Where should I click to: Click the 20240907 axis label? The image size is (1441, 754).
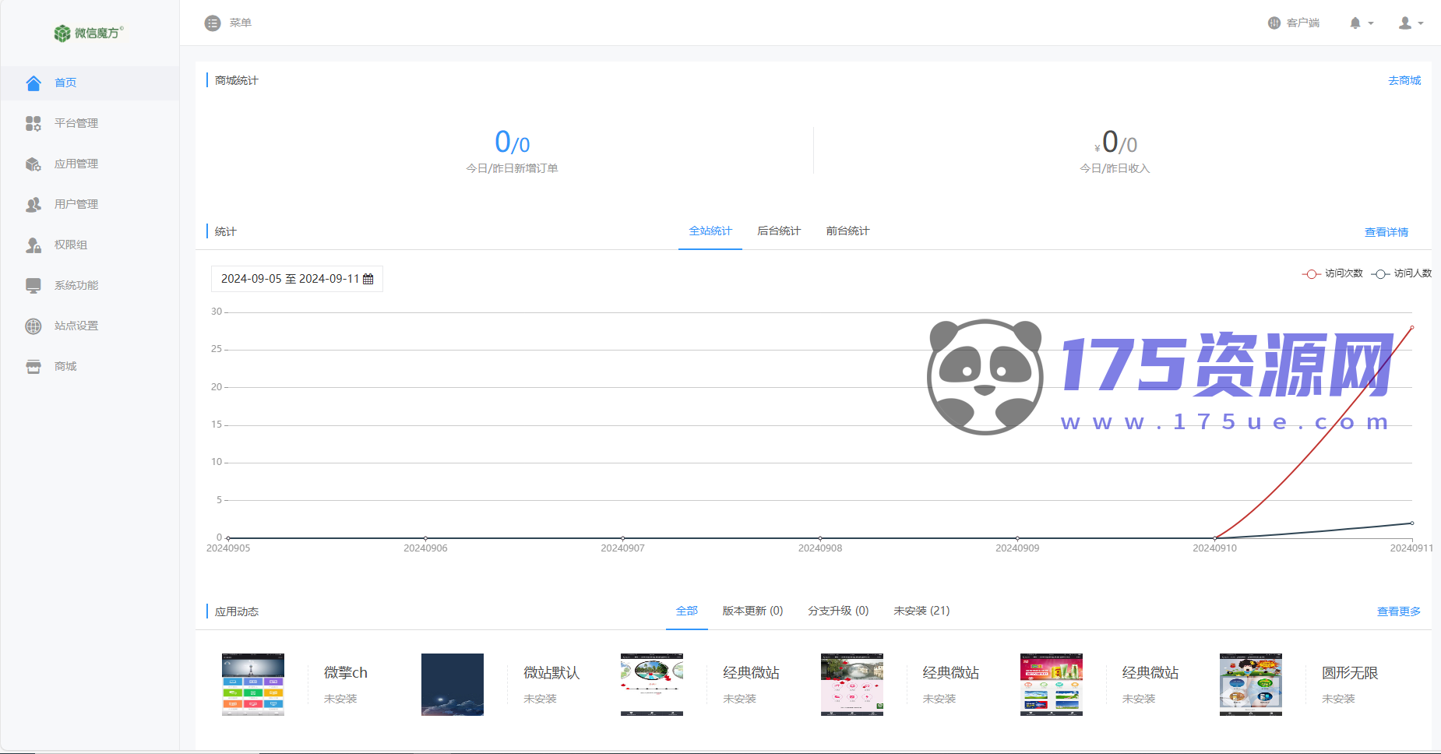coord(622,548)
